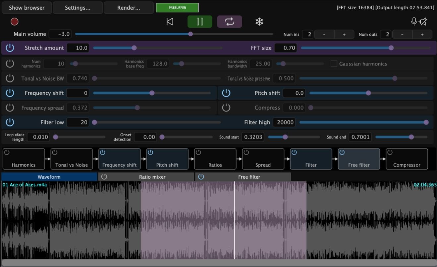Turn off the Pitch shift power toggle
Screen dimensions: 437x267
click(x=226, y=93)
